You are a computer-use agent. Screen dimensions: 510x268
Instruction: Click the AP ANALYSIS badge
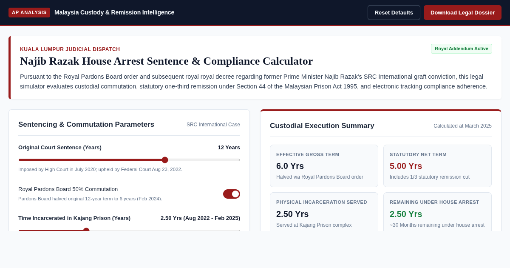[29, 12]
